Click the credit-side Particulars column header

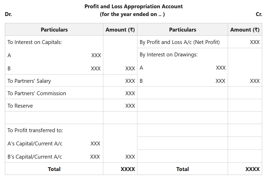pos(182,30)
